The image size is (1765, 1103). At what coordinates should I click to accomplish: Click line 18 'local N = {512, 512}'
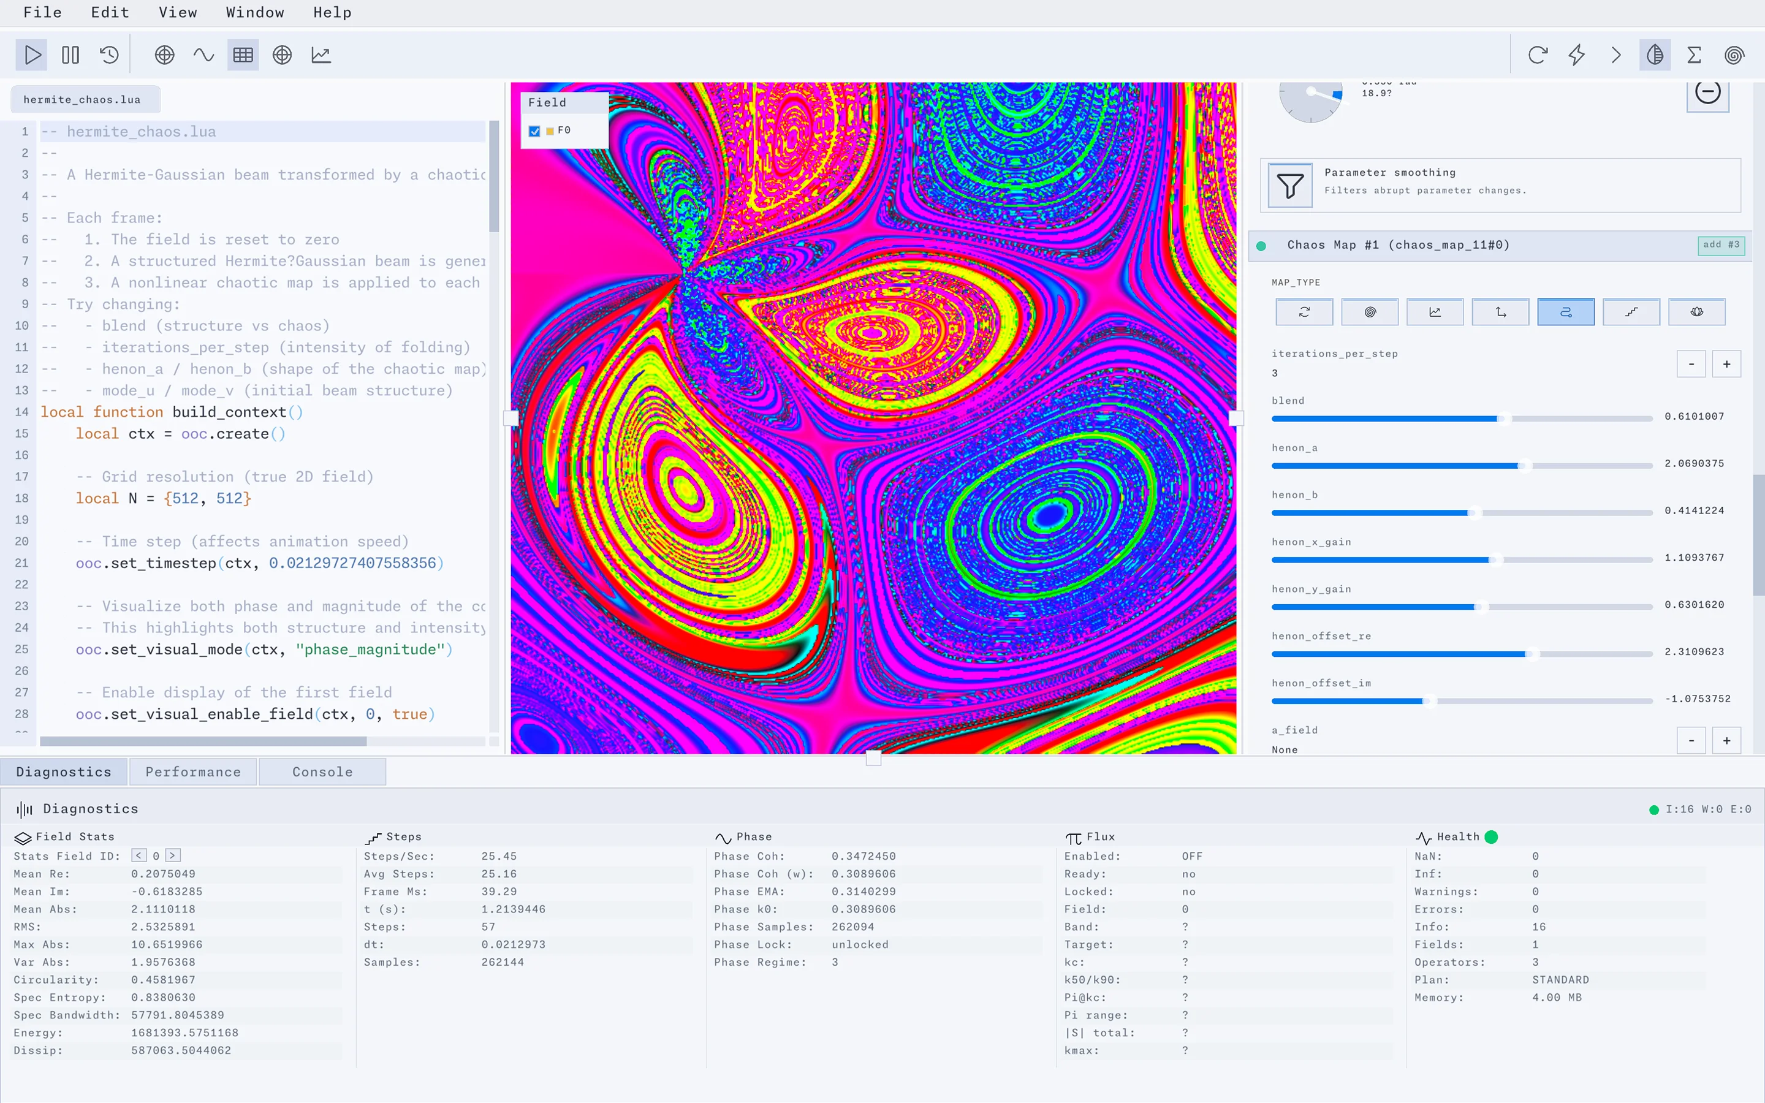[x=164, y=498]
